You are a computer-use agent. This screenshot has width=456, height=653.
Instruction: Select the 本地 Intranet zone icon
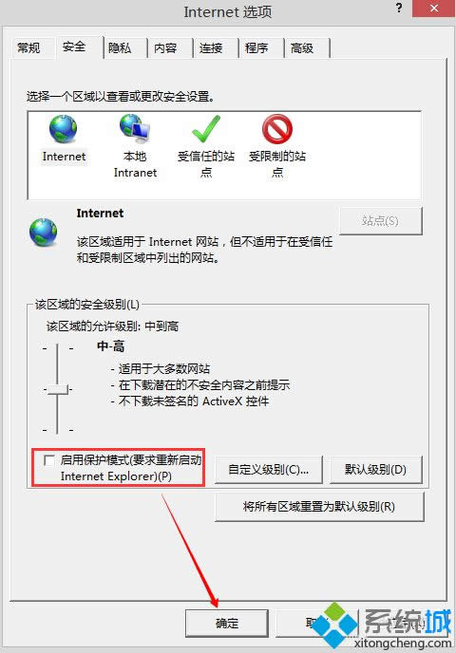pos(134,127)
